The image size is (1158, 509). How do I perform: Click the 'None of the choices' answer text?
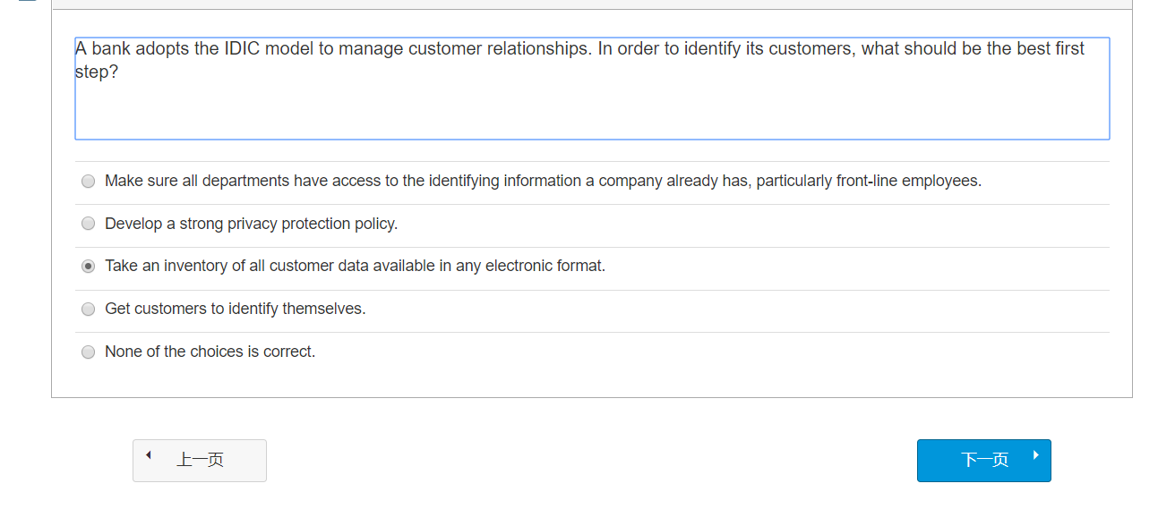coord(210,352)
